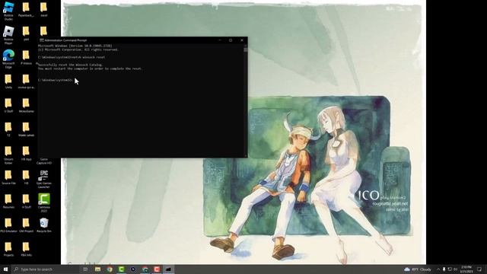Image resolution: width=487 pixels, height=274 pixels.
Task: Open the taskbar clock and date
Action: 466,269
